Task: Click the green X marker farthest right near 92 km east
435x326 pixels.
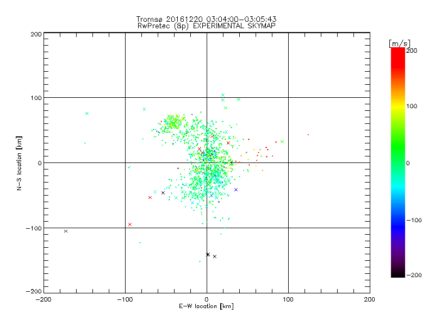Action: click(282, 142)
